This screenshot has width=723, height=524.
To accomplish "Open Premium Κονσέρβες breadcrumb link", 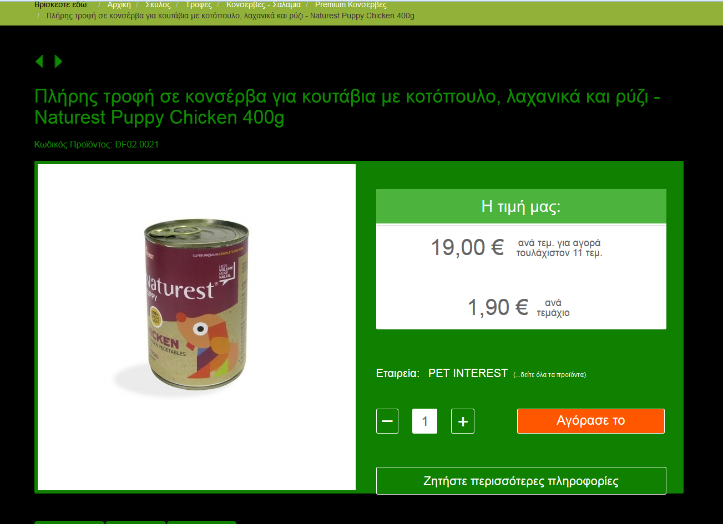I will [x=351, y=4].
